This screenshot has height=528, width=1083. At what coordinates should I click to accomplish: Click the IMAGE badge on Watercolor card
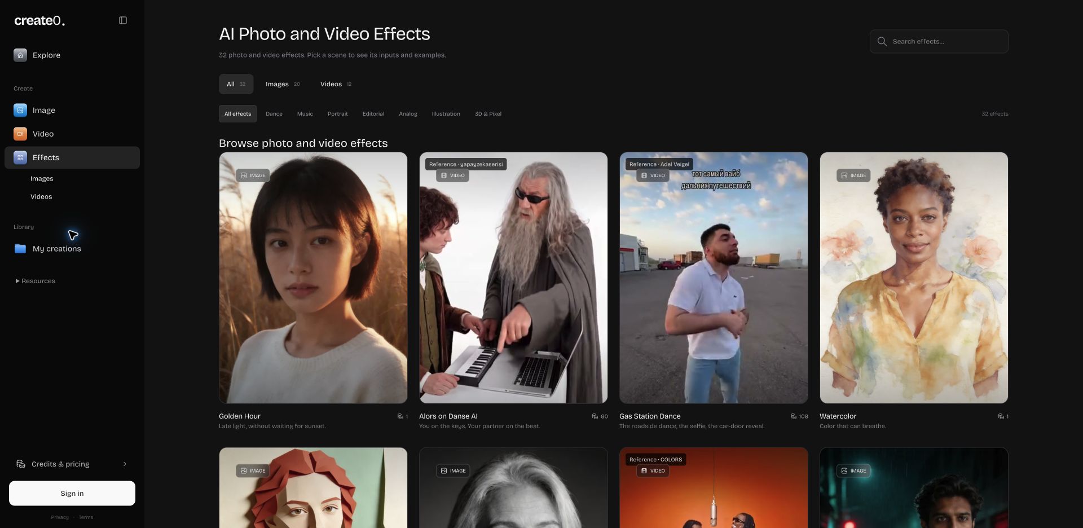click(853, 175)
